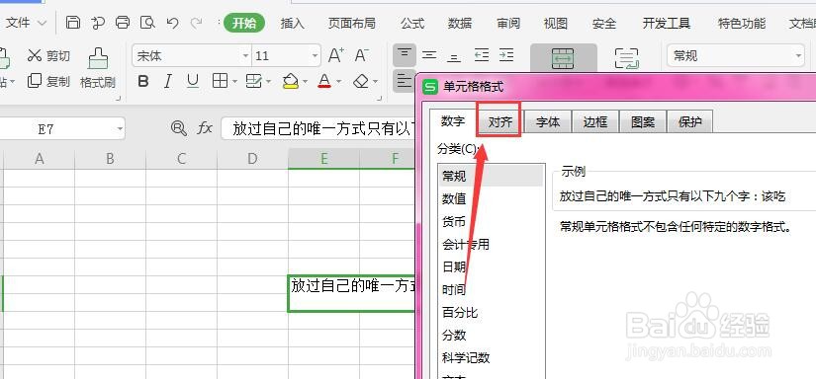Decrease font size with A- icon

[x=362, y=55]
